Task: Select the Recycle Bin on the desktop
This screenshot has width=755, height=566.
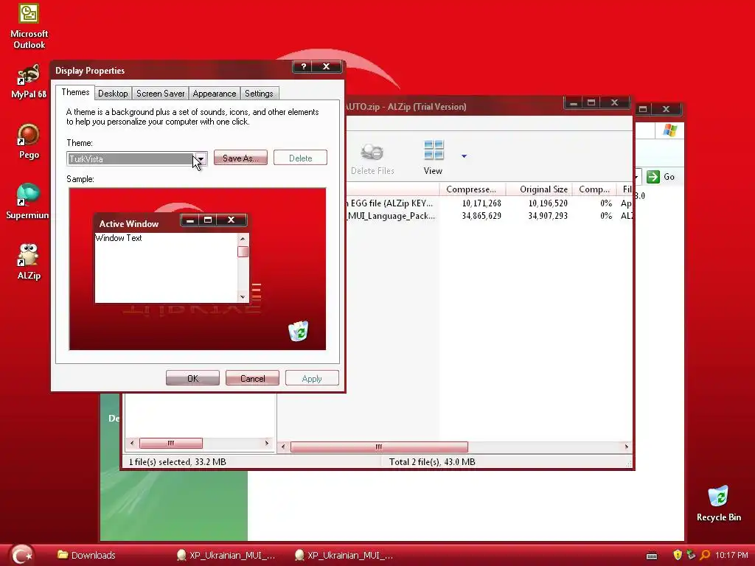Action: (x=718, y=503)
